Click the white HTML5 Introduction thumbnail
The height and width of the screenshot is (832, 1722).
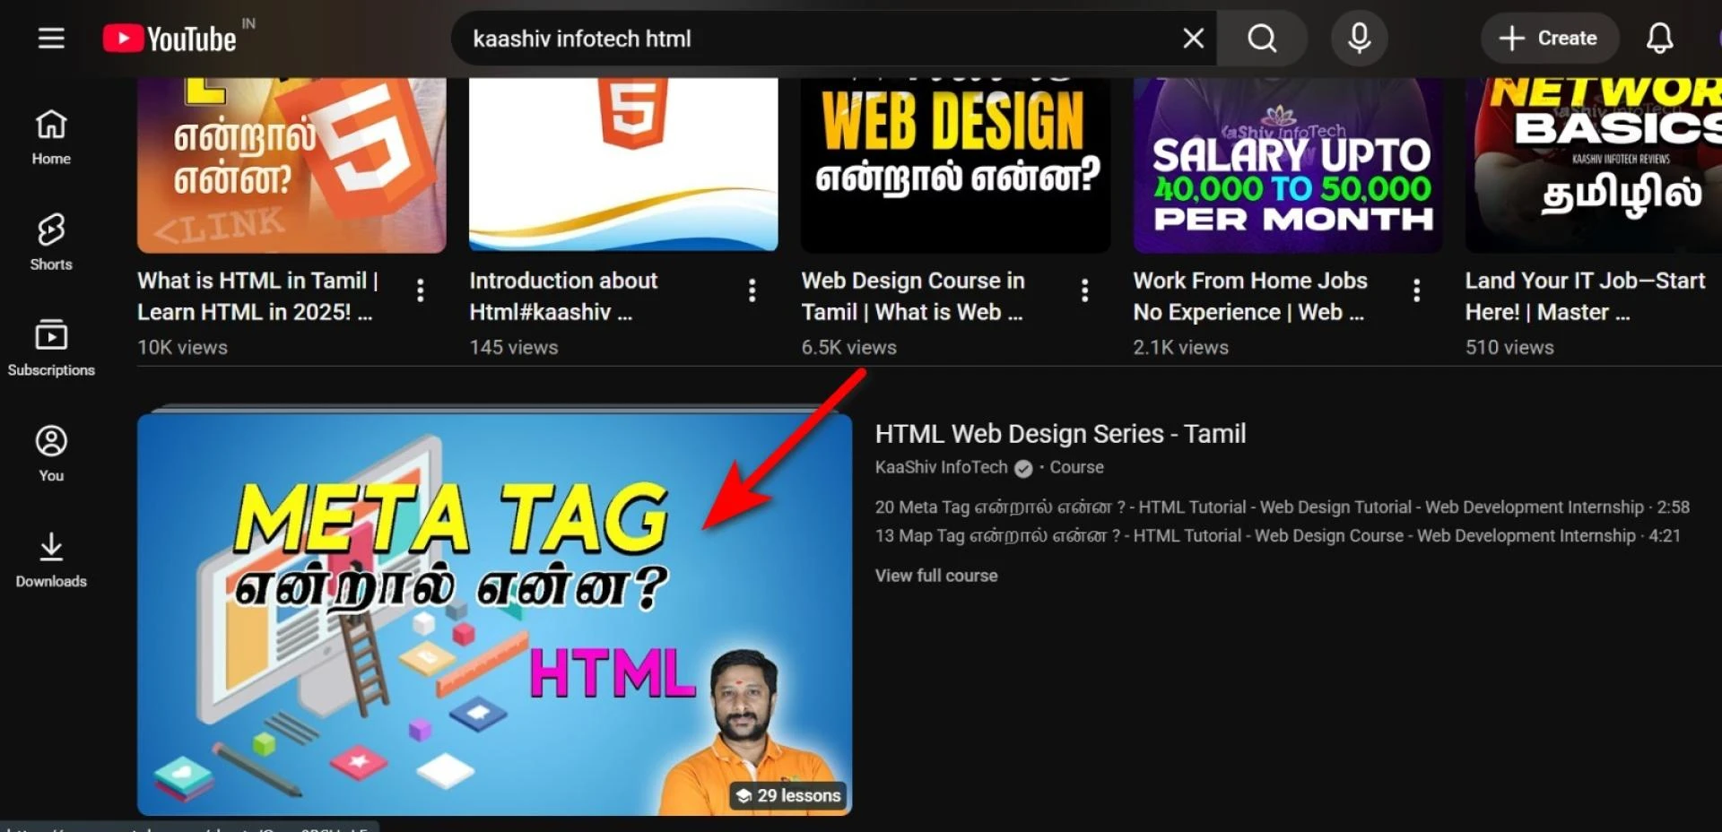623,165
